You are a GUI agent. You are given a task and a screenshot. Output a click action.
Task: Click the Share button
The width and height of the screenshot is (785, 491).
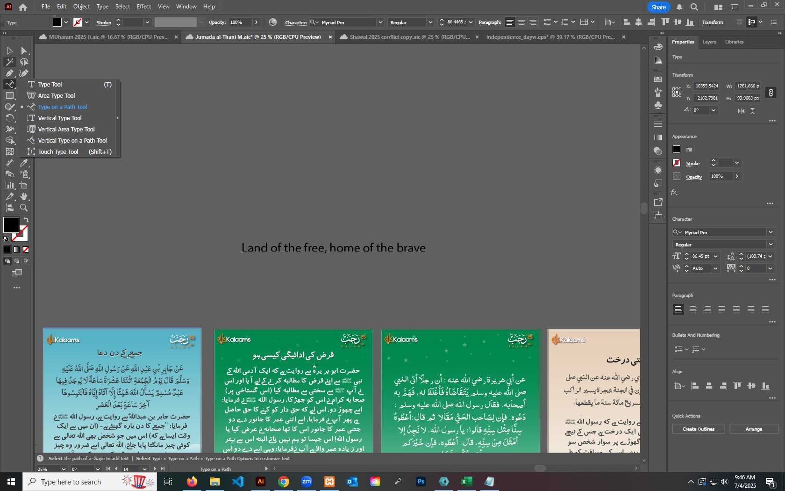[x=659, y=7]
